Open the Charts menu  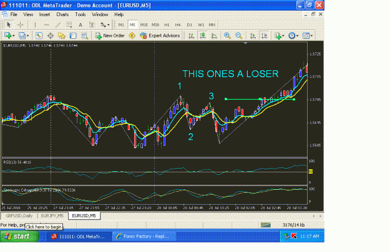[62, 15]
